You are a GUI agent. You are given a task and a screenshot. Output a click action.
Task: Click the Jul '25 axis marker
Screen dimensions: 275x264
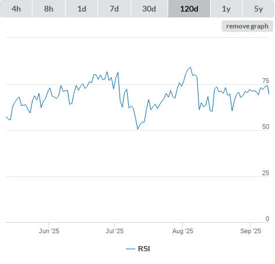click(x=114, y=231)
